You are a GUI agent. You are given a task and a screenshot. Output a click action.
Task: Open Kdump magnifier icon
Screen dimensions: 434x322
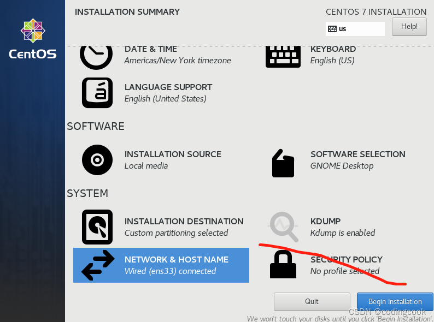pyautogui.click(x=284, y=226)
